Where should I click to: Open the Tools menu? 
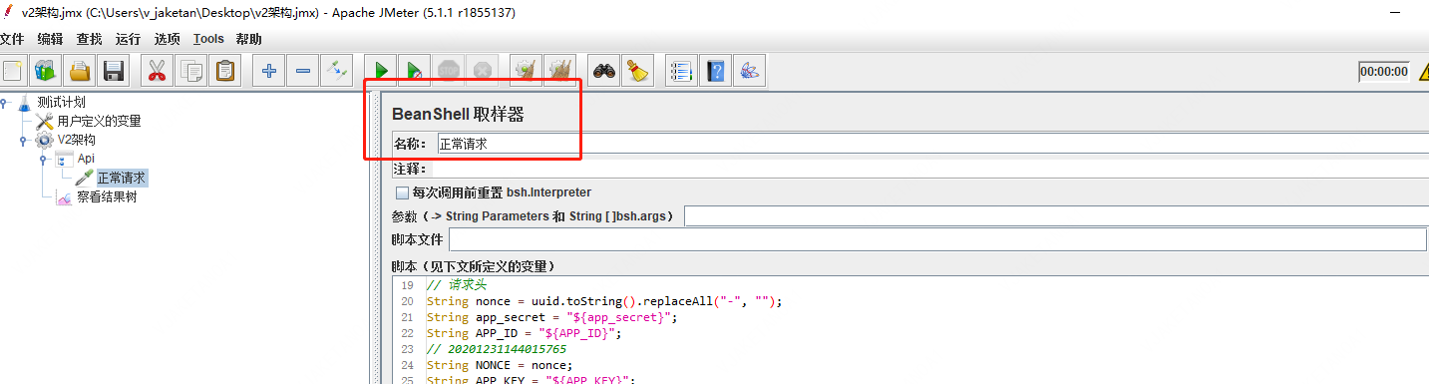208,39
